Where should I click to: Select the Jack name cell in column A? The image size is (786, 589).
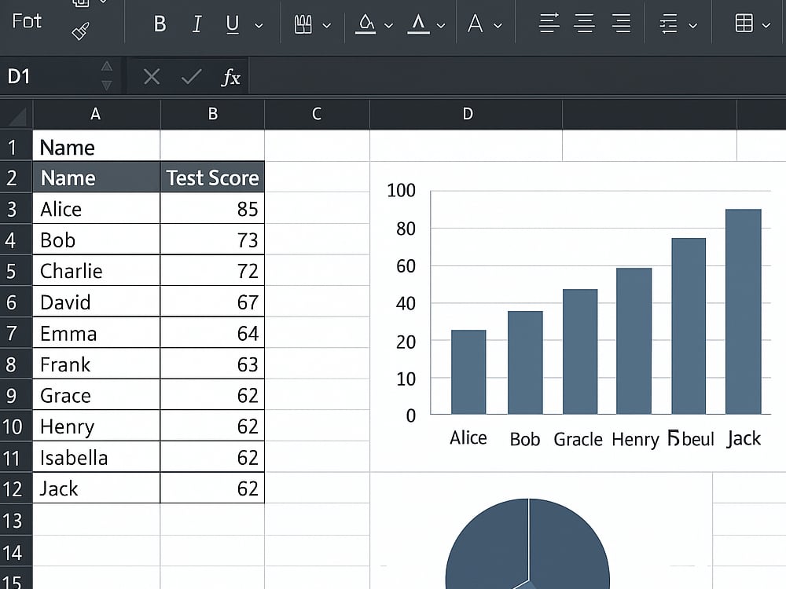[x=96, y=488]
